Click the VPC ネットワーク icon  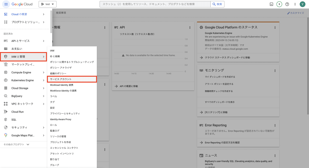coord(6,104)
